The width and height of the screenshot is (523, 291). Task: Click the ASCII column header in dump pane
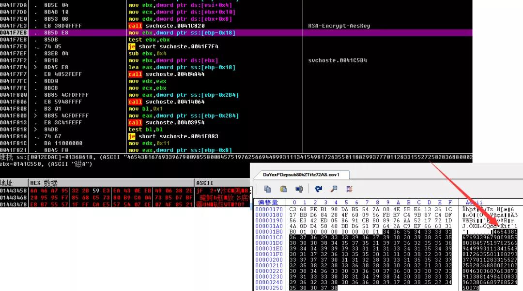click(x=204, y=183)
